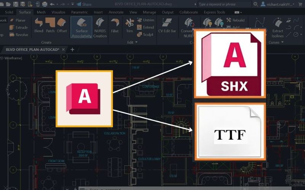The height and width of the screenshot is (190, 305).
Task: Open the Manage tab
Action: (149, 12)
